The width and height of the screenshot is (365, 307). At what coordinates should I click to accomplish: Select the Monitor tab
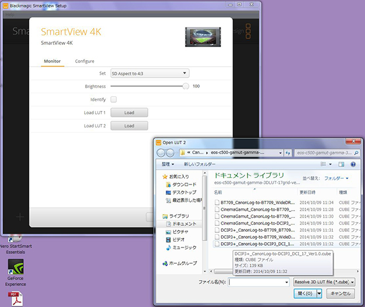53,61
